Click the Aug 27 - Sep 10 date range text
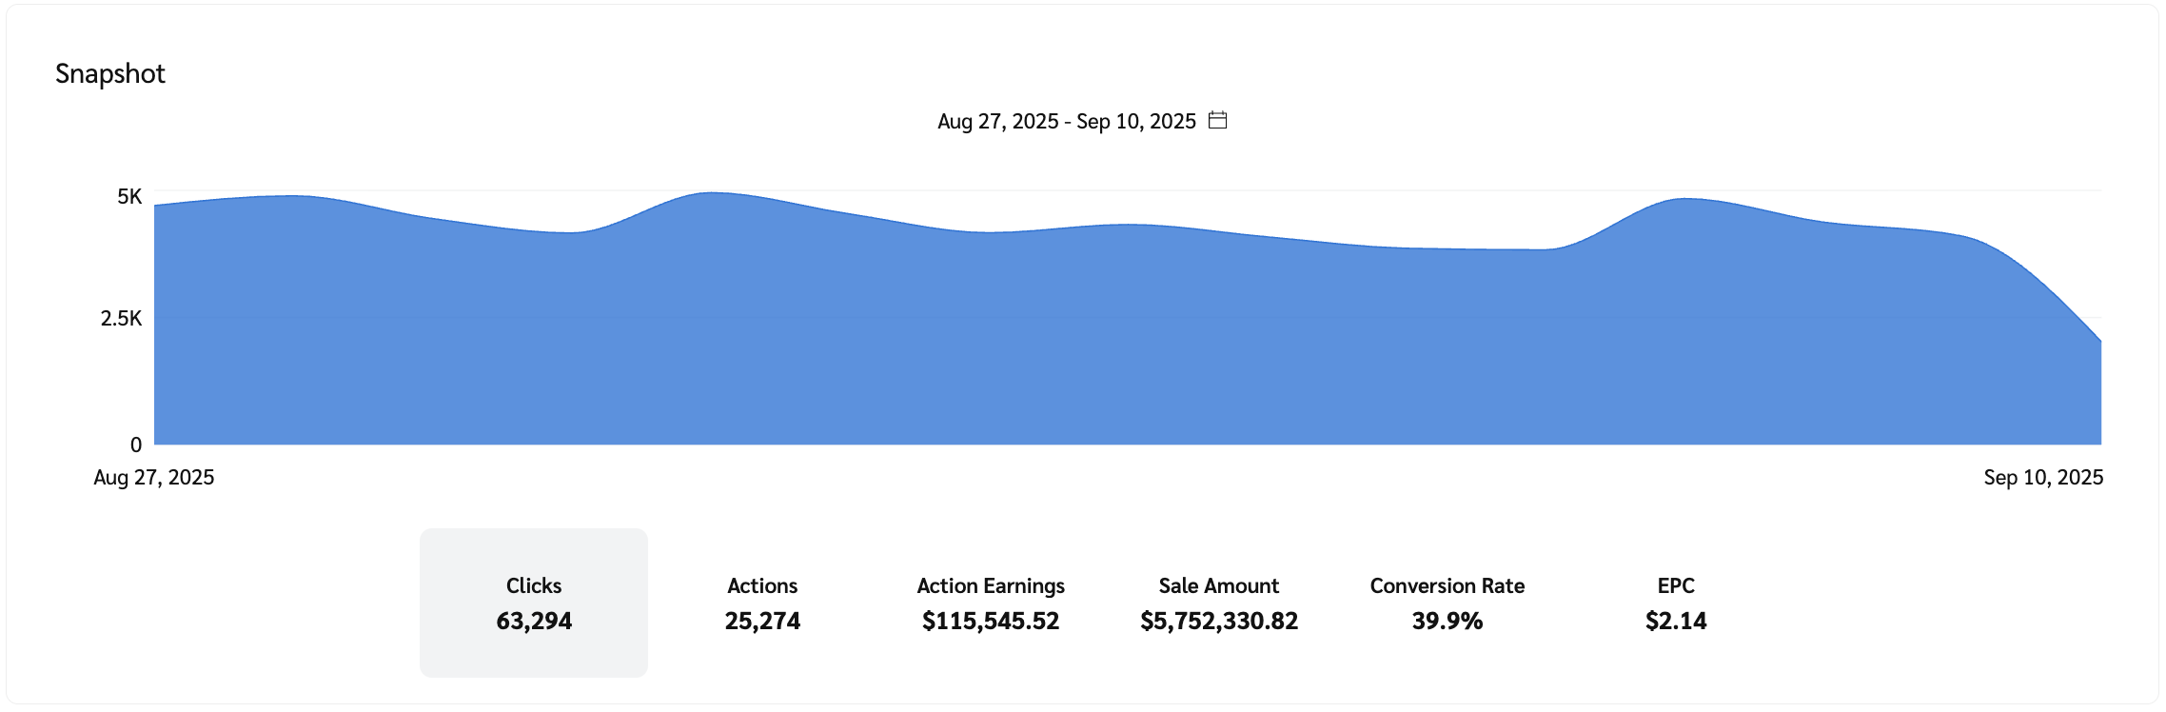Viewport: 2166px width, 712px height. [x=1066, y=121]
